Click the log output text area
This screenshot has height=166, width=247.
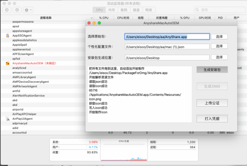coord(140,94)
